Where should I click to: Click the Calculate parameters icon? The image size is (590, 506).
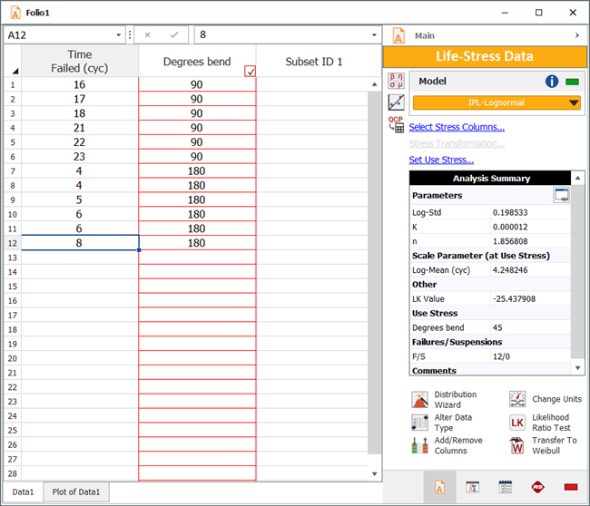[x=396, y=81]
